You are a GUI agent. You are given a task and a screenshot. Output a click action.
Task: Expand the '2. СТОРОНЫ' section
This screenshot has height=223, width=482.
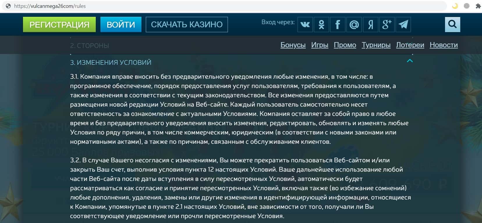point(90,46)
